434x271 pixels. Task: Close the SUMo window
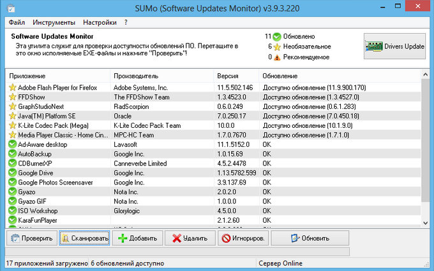418,6
